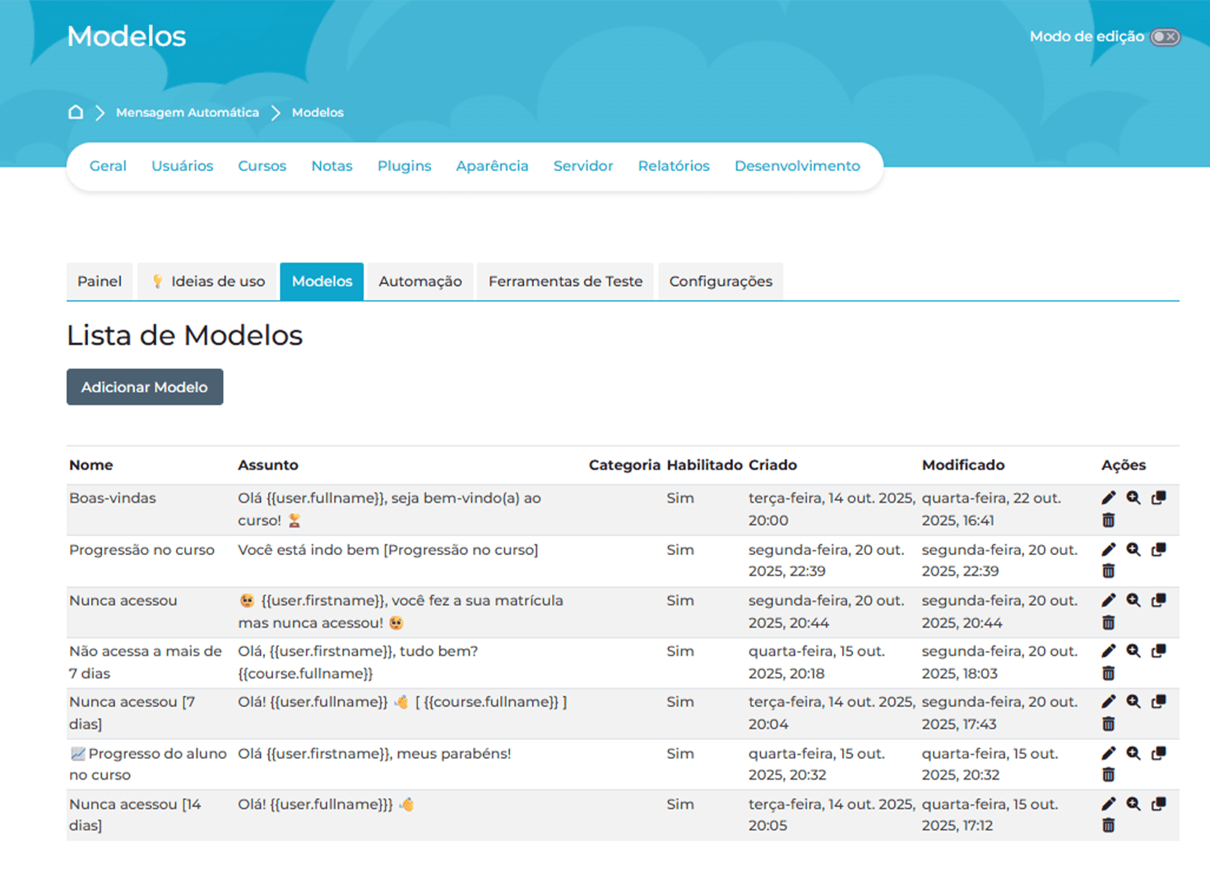Edit the Nunca acessou [7 dias] template

1108,702
